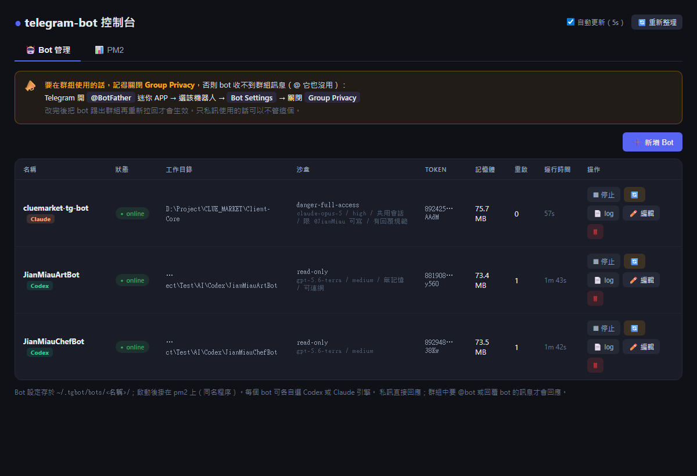Click the 1m 43s uptime value
The image size is (697, 476).
[555, 280]
